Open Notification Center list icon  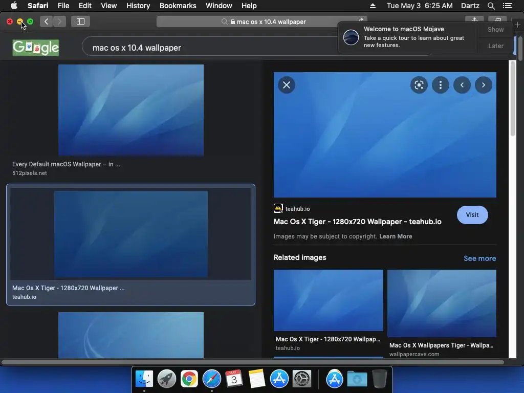[507, 6]
